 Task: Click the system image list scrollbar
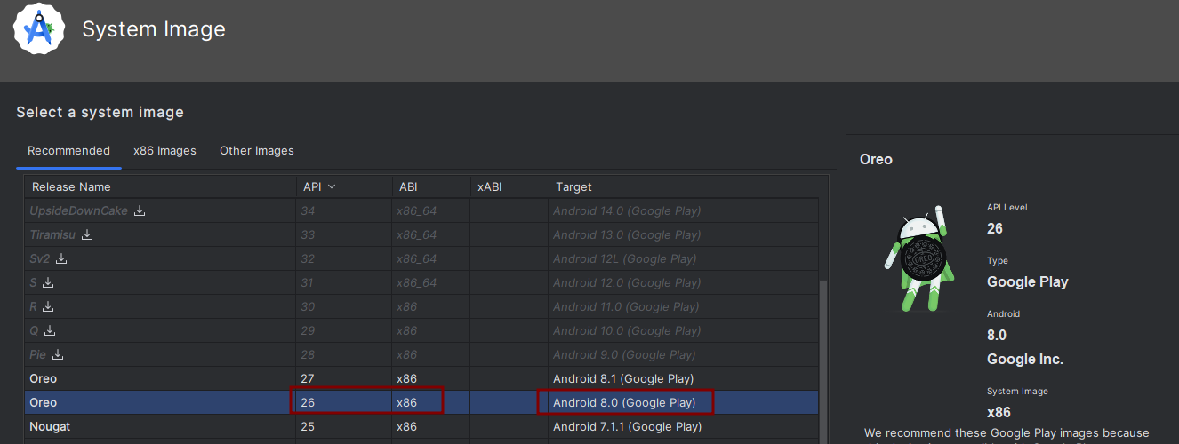pyautogui.click(x=823, y=355)
